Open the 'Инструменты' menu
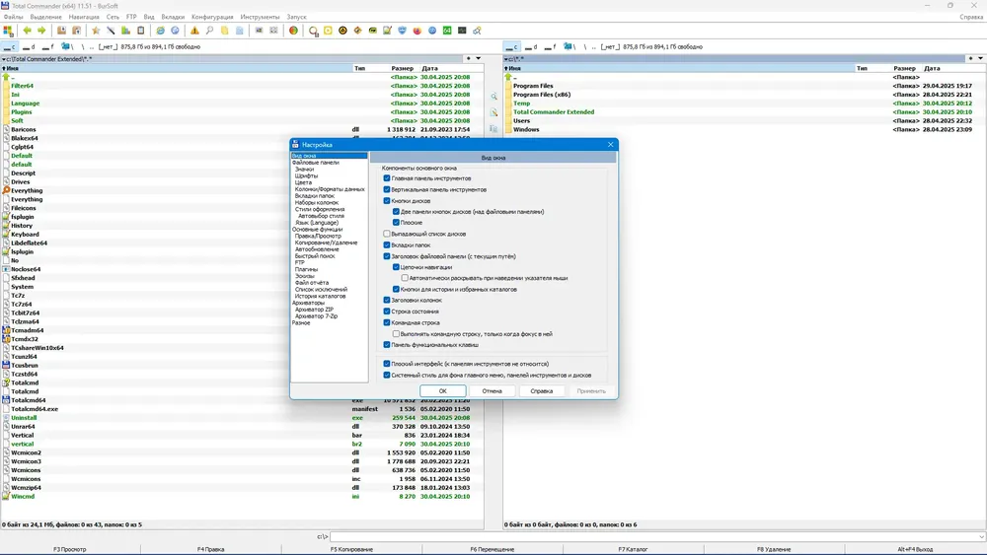Viewport: 987px width, 555px height. click(260, 17)
